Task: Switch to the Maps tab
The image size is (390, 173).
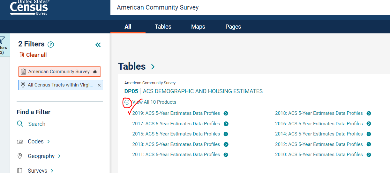Action: 198,27
